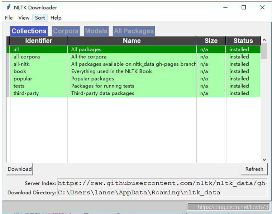This screenshot has height=214, width=272.
Task: Select the 'all-nltk' row
Action: 133,64
